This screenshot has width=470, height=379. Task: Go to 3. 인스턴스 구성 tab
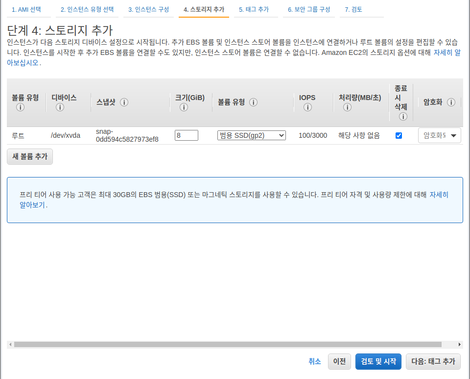(149, 10)
